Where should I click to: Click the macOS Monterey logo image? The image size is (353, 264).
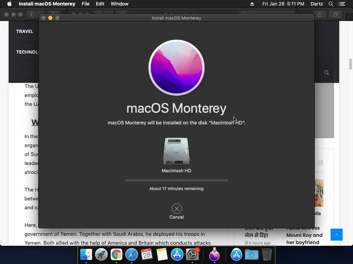pyautogui.click(x=176, y=68)
